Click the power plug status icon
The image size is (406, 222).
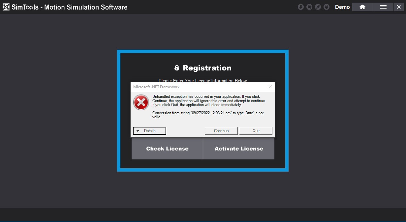(x=327, y=7)
